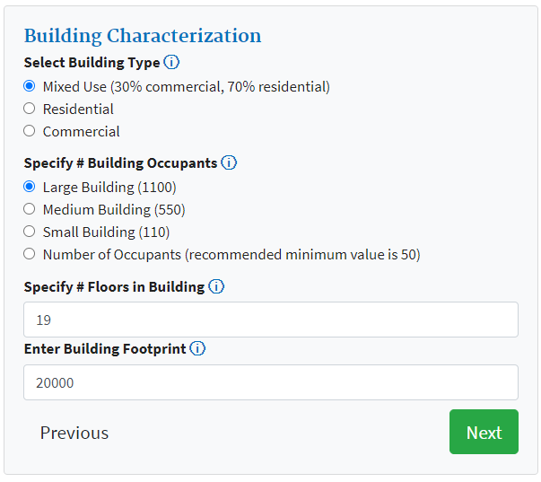Focus the building footprint field showing 20000
Image resolution: width=541 pixels, height=482 pixels.
pyautogui.click(x=270, y=382)
